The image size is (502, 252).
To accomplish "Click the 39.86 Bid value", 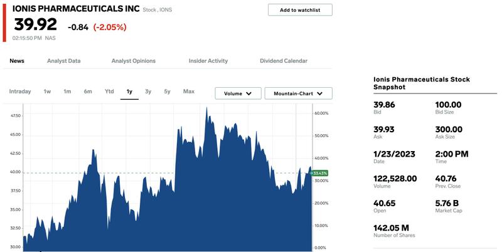I will (x=384, y=105).
